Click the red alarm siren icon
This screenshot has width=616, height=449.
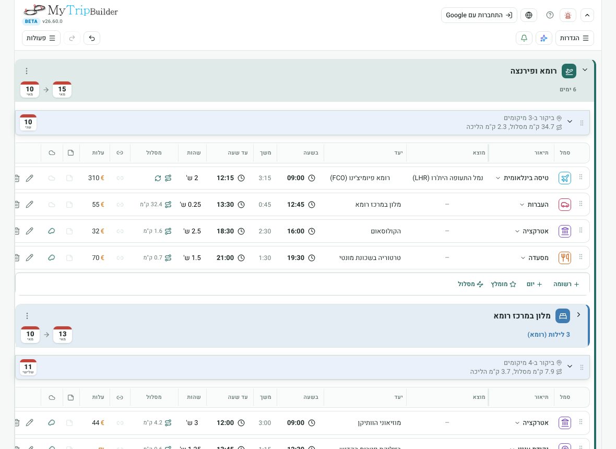[567, 15]
